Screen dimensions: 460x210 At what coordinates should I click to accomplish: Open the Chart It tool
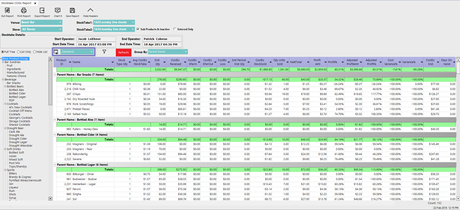point(58,11)
